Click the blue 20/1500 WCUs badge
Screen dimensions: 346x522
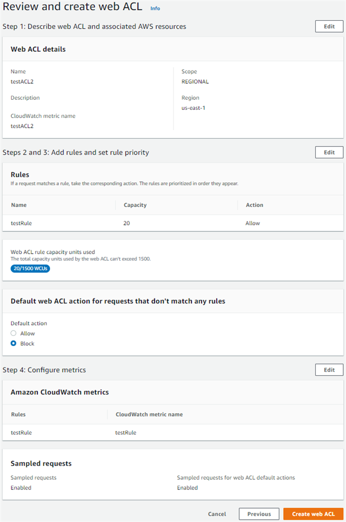tap(30, 269)
